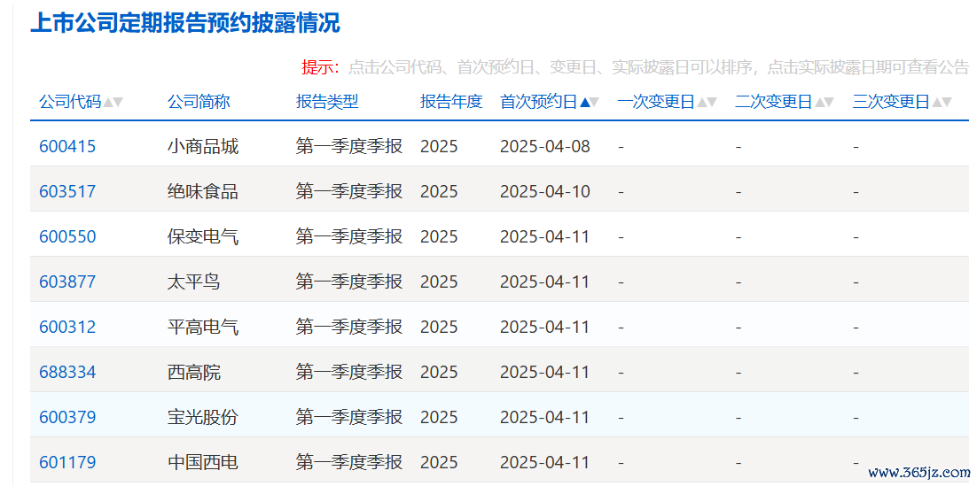Click the 2025-04-08 first appointment date
Screen dimensions: 977x486
pyautogui.click(x=544, y=147)
